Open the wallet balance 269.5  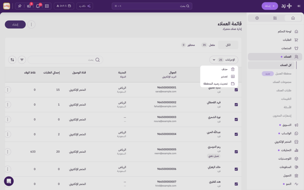pyautogui.click(x=64, y=6)
